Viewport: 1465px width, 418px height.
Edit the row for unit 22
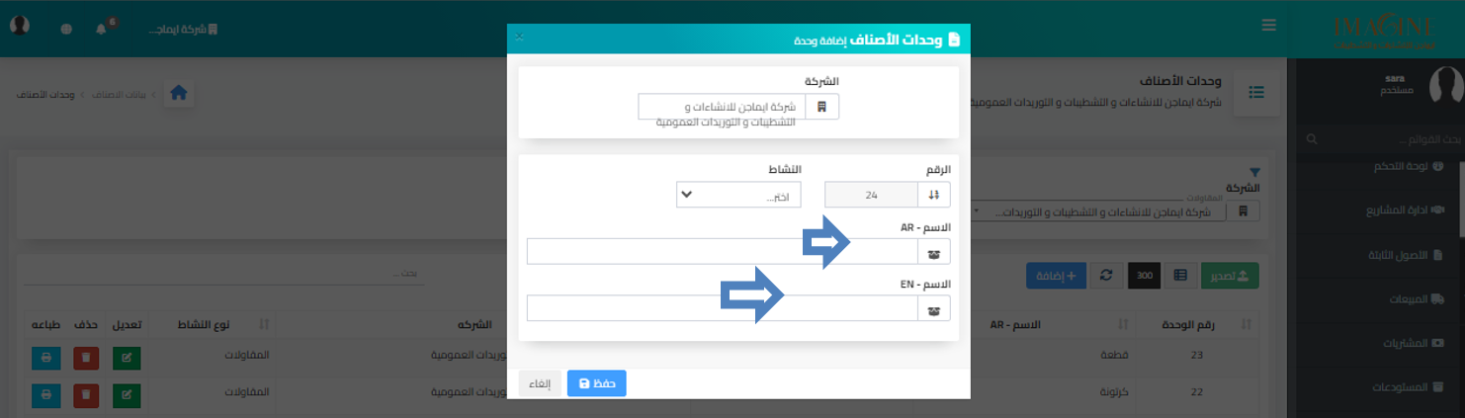(x=127, y=395)
